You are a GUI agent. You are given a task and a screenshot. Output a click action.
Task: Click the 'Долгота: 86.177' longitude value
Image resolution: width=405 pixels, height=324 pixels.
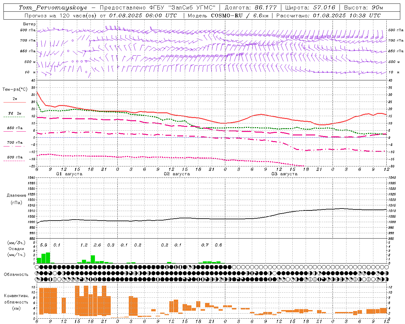coord(251,8)
